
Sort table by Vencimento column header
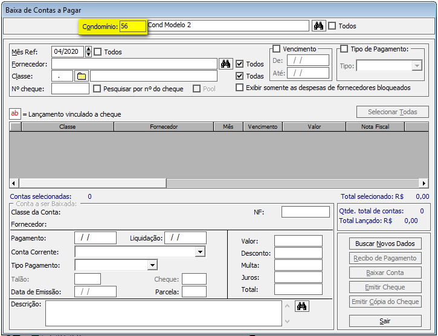263,127
